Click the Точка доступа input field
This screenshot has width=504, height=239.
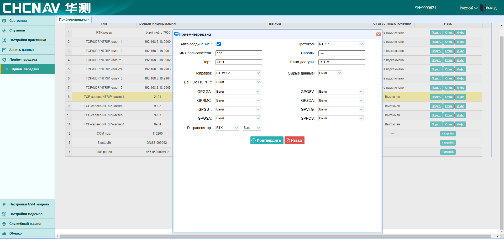(x=342, y=62)
